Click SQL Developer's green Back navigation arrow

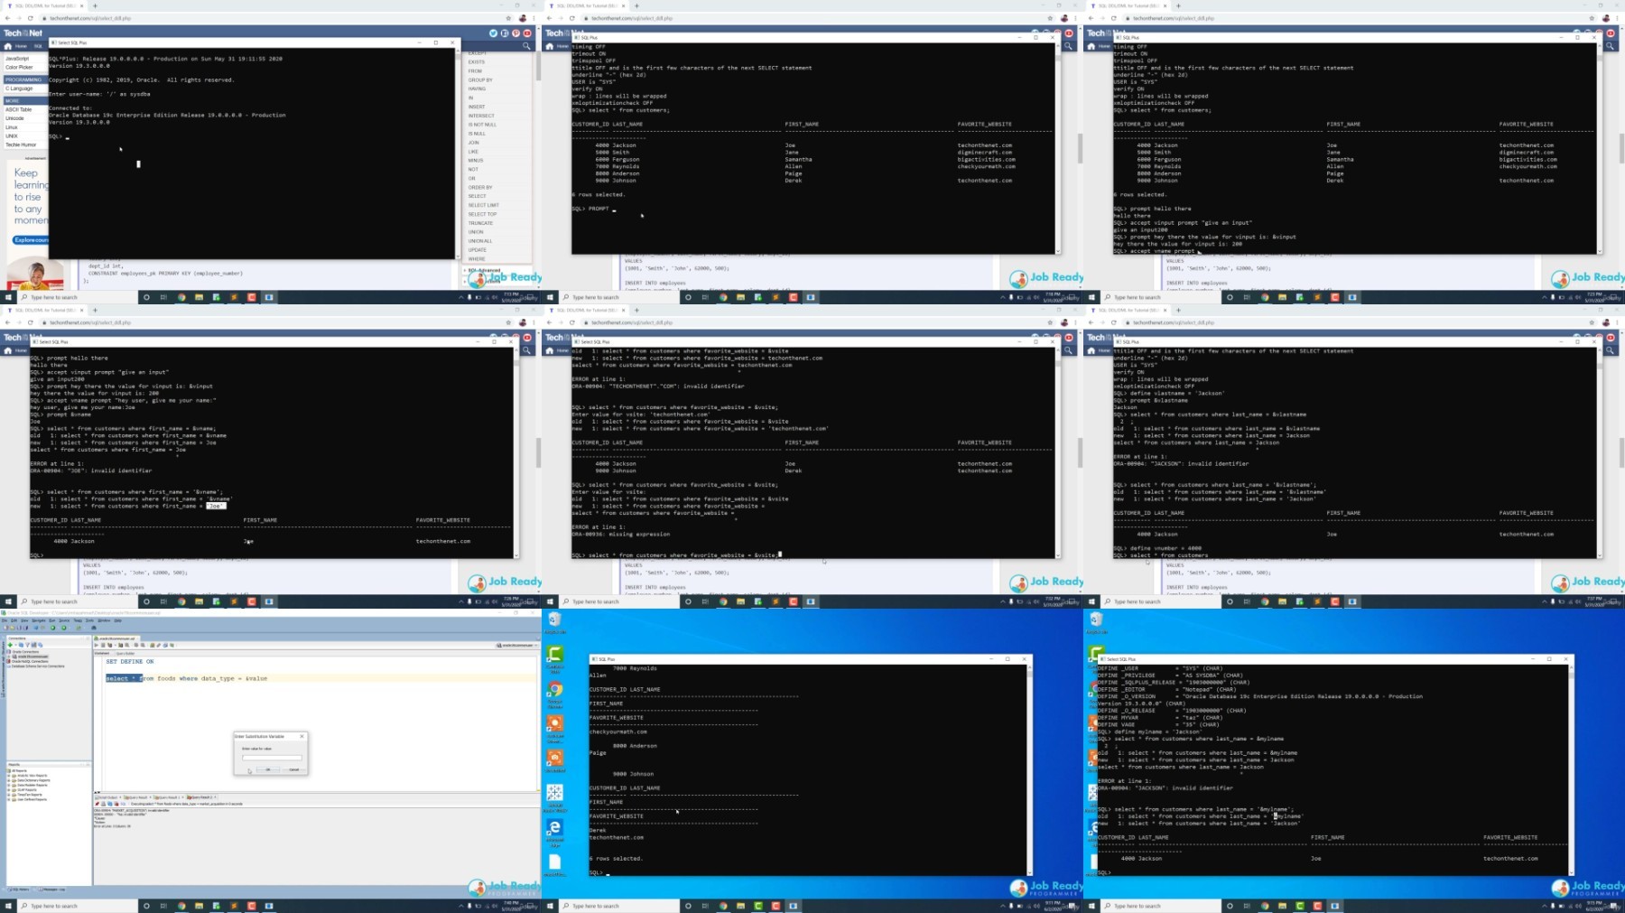tap(52, 628)
